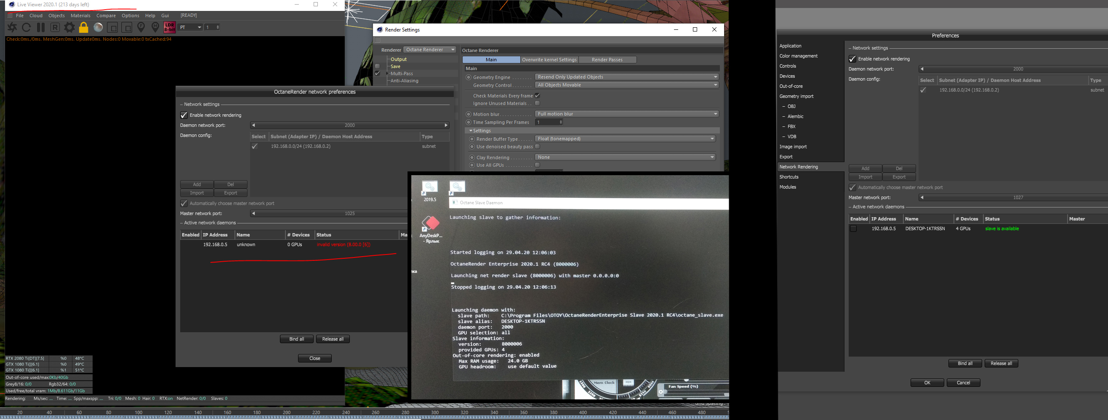Click the 'invalid version (8.00.0 [6])' status text
Viewport: 1108px width, 420px height.
tap(344, 244)
